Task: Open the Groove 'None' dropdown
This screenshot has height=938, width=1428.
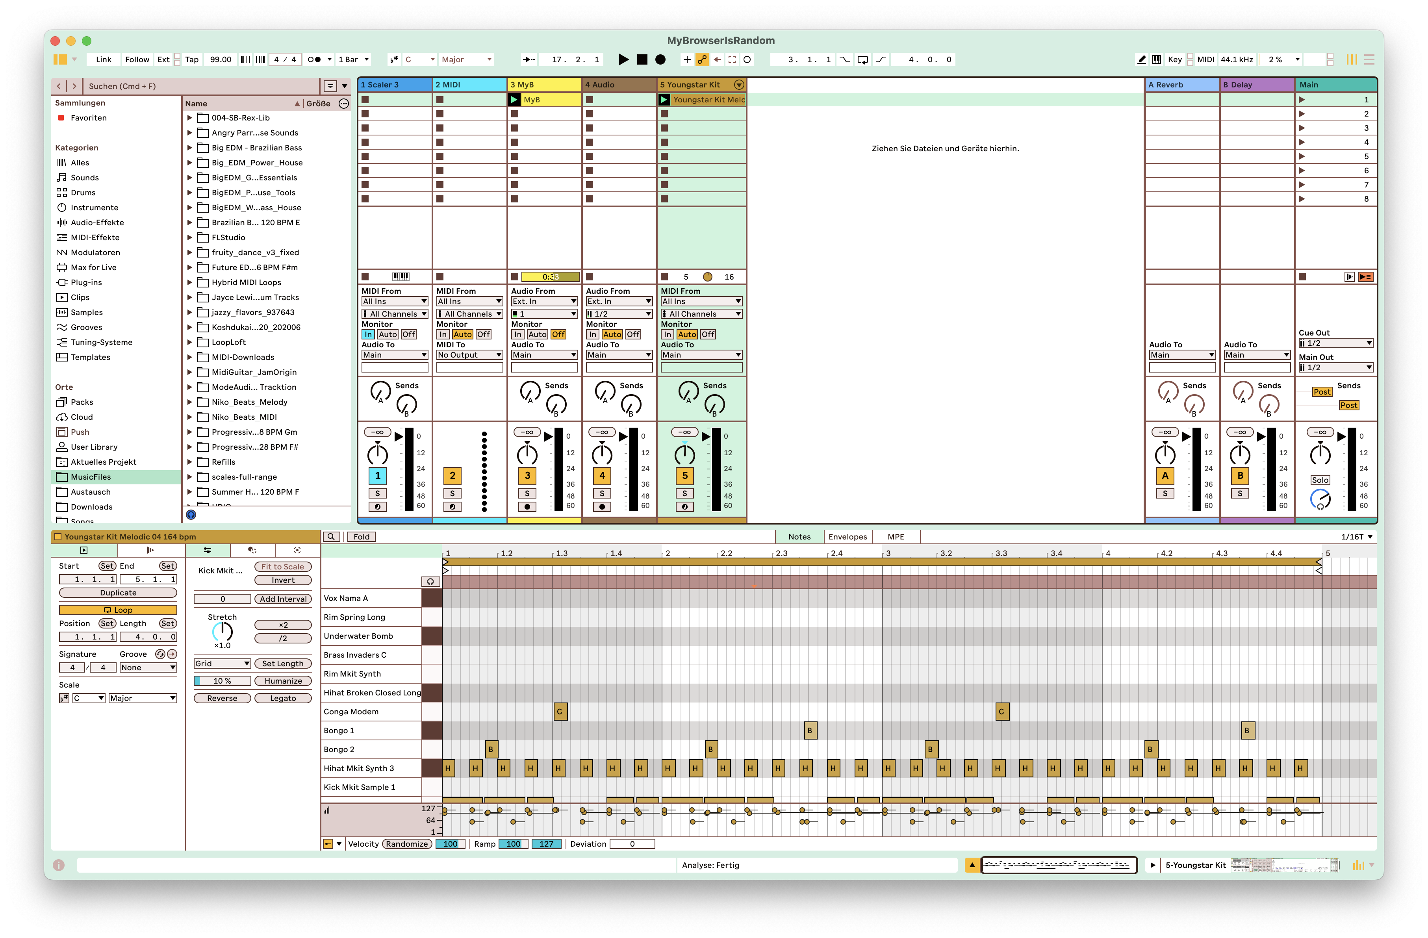Action: pos(148,668)
